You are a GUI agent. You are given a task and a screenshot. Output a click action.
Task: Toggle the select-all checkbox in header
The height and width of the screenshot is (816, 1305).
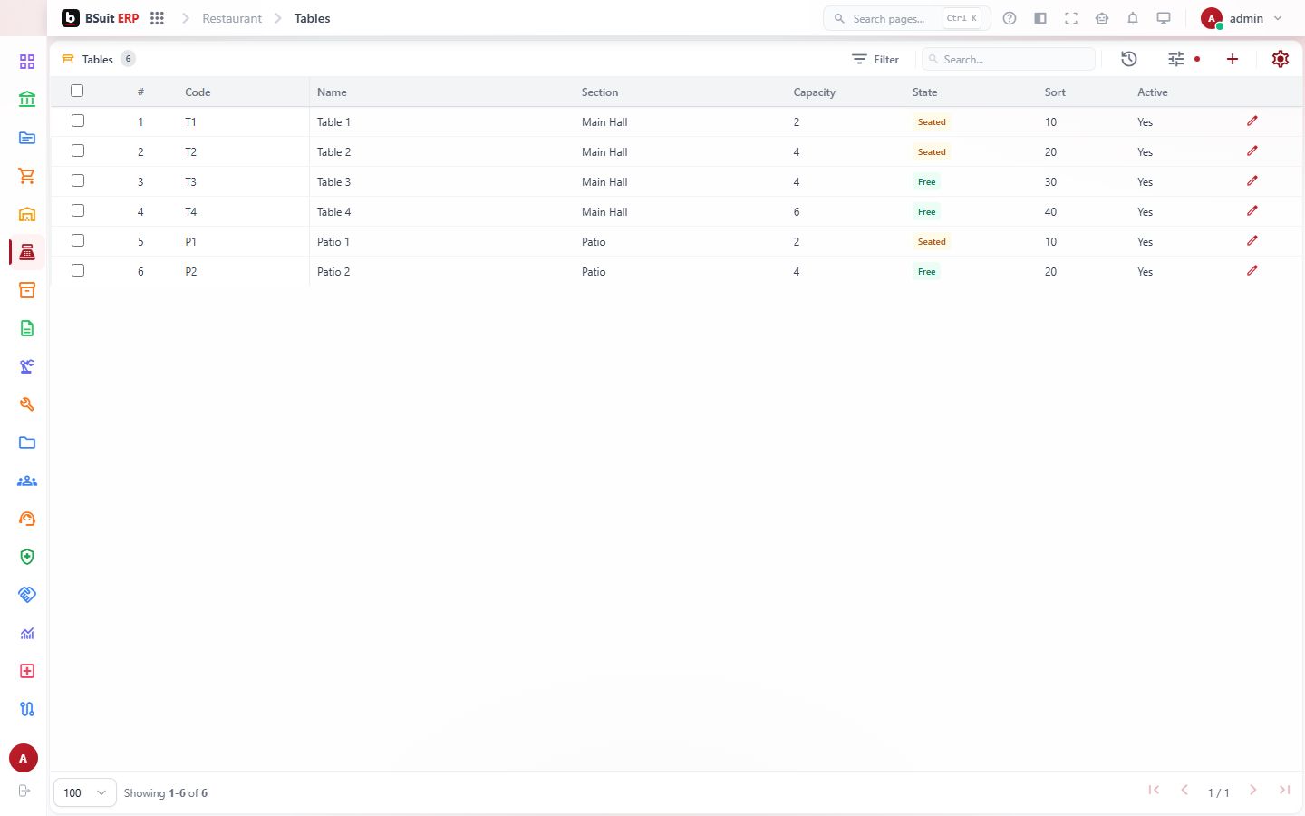(x=77, y=91)
